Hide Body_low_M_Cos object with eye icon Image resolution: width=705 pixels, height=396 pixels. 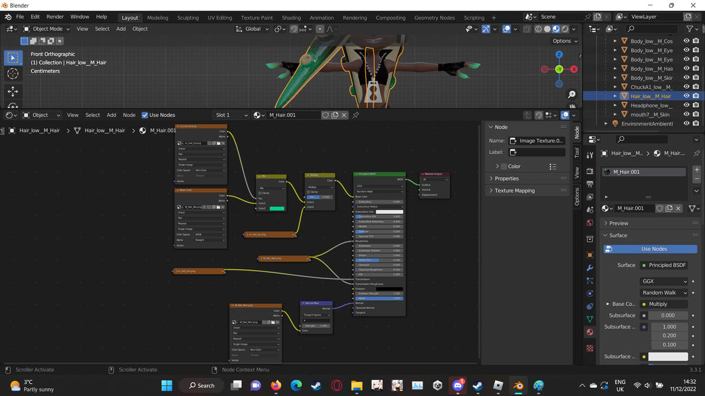686,41
